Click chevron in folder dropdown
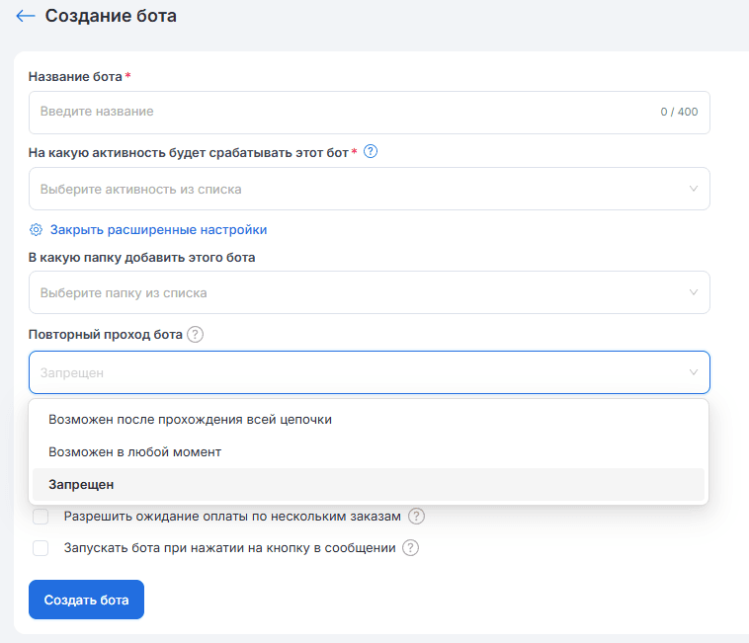The image size is (749, 643). tap(694, 292)
